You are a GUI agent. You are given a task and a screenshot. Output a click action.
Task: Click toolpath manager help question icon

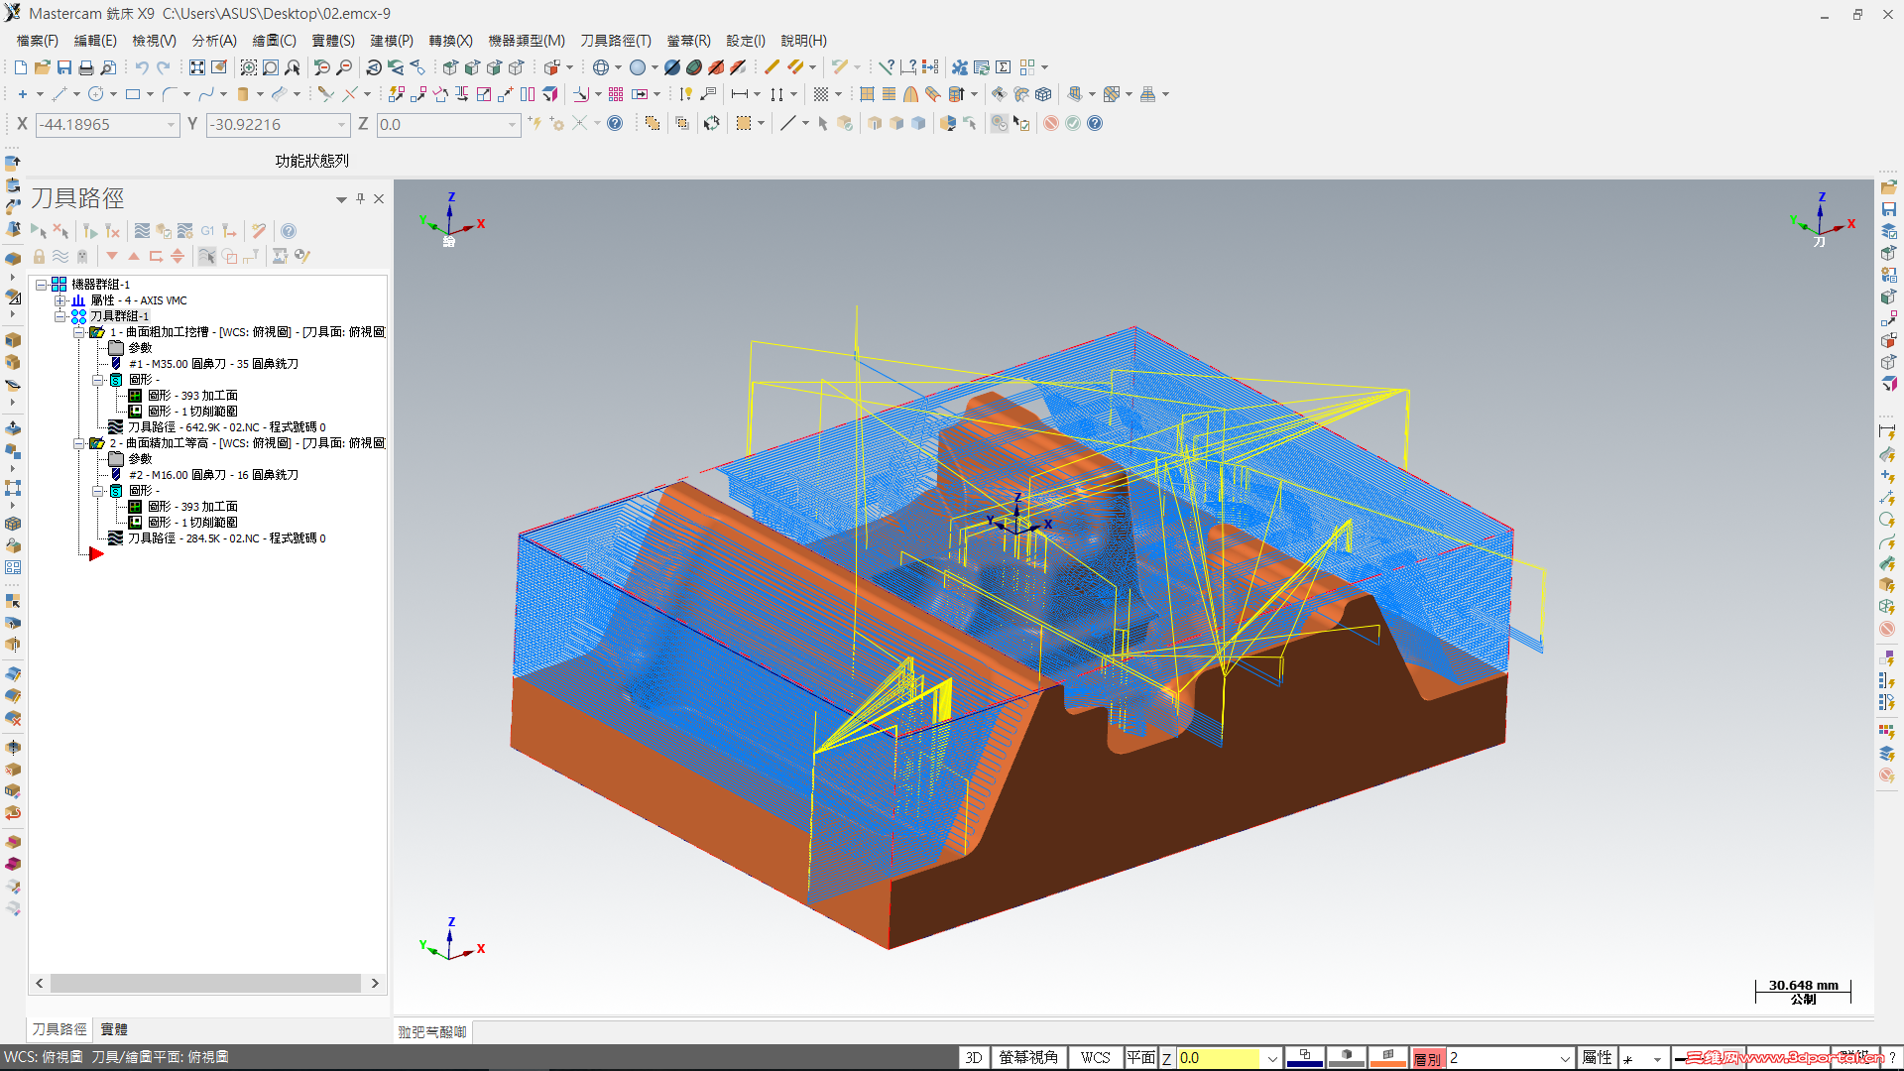point(289,231)
